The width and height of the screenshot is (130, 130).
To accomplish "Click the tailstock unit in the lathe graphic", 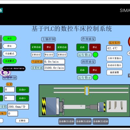I will 96,107.
